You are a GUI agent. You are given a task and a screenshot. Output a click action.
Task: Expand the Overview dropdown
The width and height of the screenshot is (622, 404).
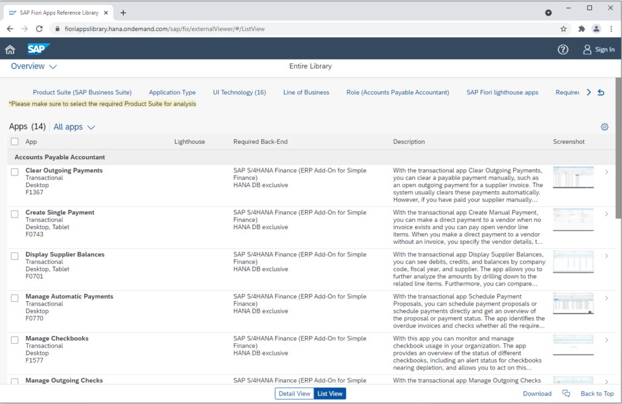(x=34, y=66)
